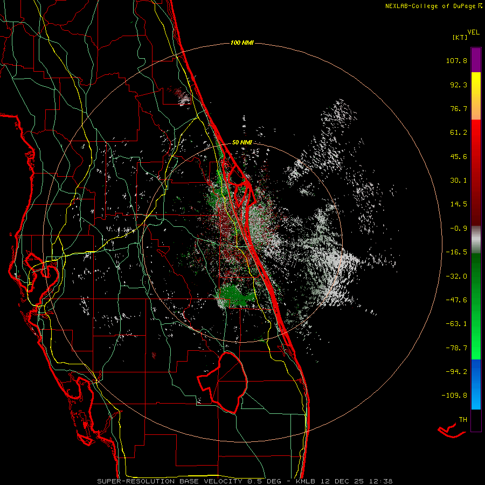Pick the purple band of the velocity scale
Viewport: 485px width, 485px height.
476,60
